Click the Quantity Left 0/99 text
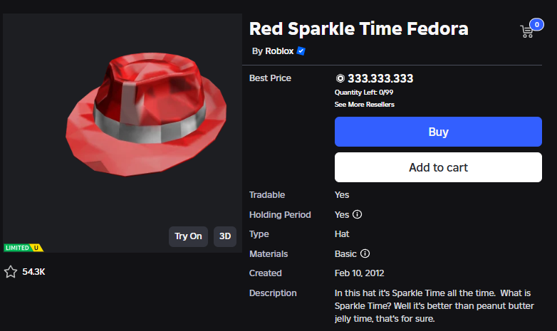Image resolution: width=557 pixels, height=331 pixels. 363,93
